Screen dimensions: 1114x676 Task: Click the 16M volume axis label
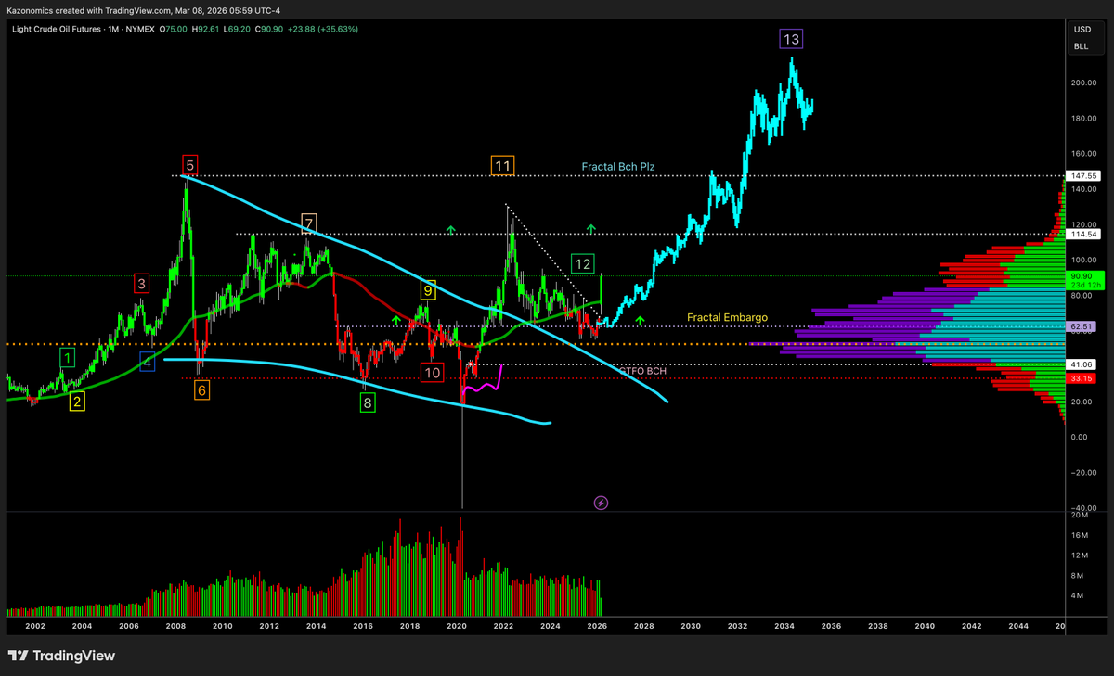[1080, 535]
